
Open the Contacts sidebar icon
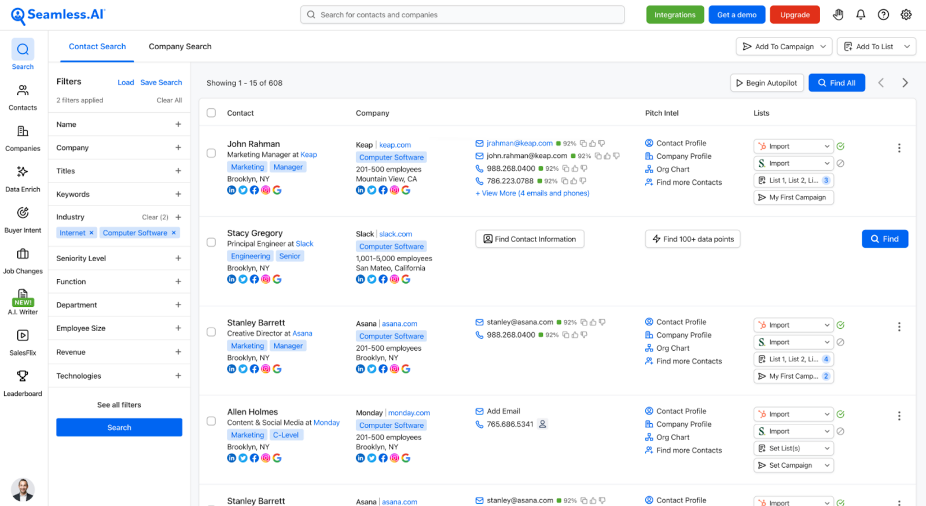(23, 90)
